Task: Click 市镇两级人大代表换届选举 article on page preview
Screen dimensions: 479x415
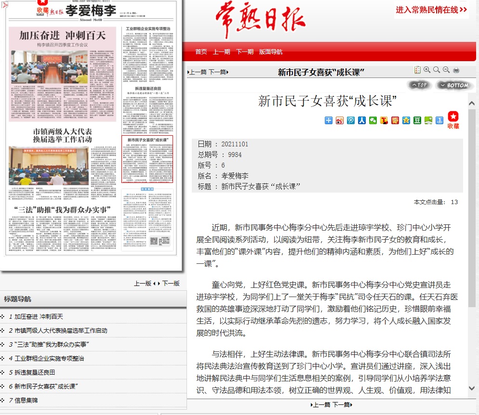Action: 62,163
